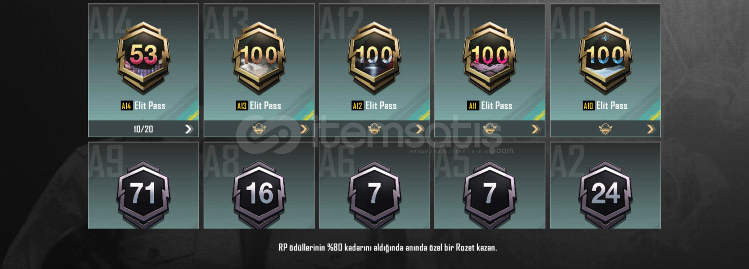Open the A8 silver badge showing 16
Viewport: 749px width, 269px height.
tap(259, 194)
